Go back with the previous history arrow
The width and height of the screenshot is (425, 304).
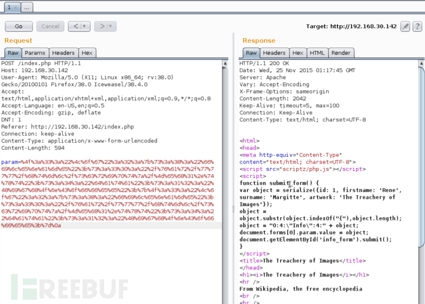pyautogui.click(x=76, y=26)
